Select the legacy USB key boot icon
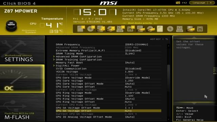The width and height of the screenshot is (217, 122). 180,29
